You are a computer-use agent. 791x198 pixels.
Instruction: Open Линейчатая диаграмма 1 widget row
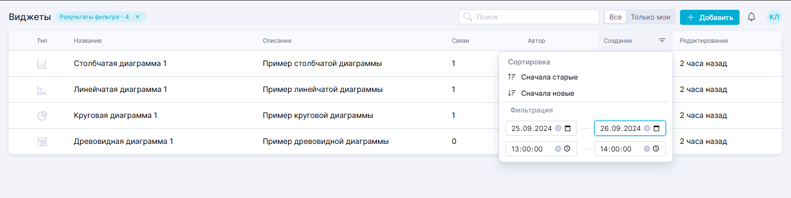point(395,89)
